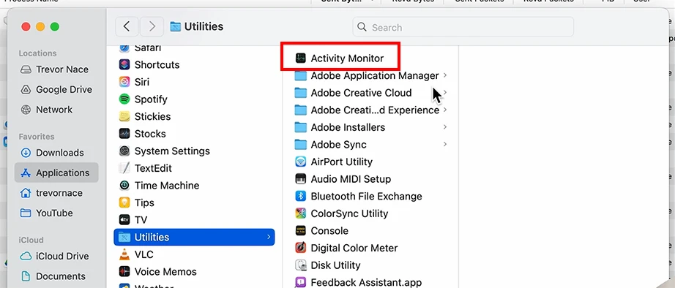Click the Voice Memos icon
The height and width of the screenshot is (288, 675).
pos(124,272)
